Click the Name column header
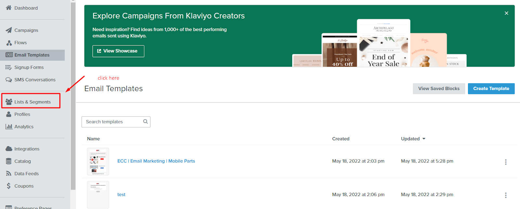Screen dimensions: 520x209 93,139
